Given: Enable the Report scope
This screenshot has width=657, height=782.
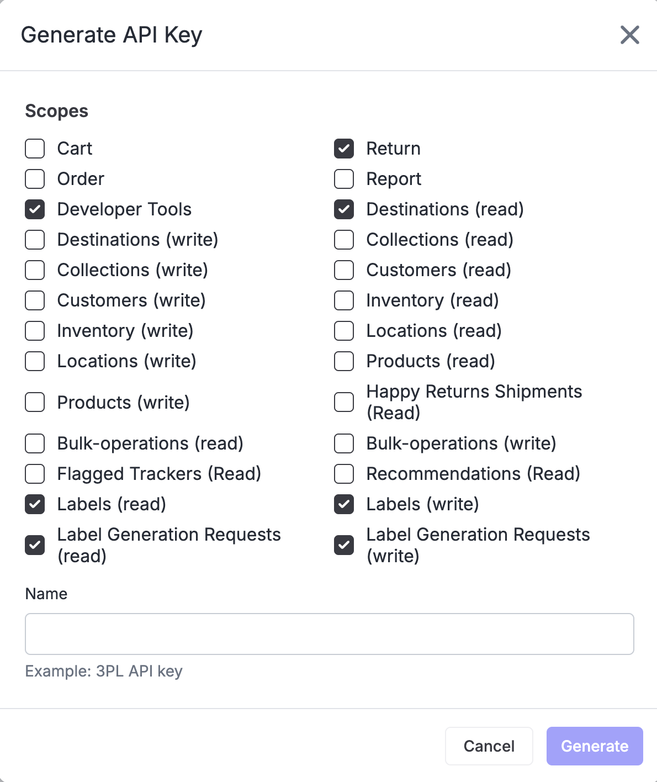Looking at the screenshot, I should click(344, 179).
